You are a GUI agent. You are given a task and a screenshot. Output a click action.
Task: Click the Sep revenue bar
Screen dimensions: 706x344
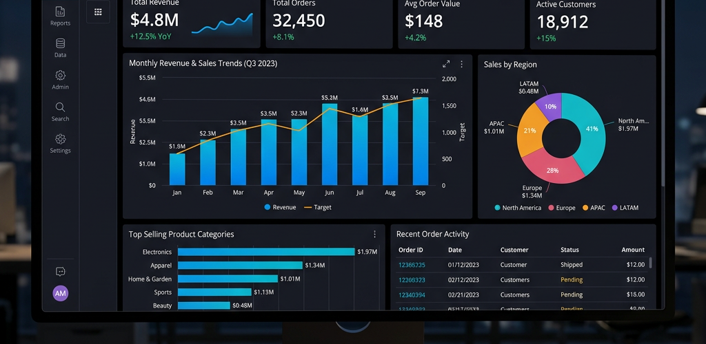421,141
